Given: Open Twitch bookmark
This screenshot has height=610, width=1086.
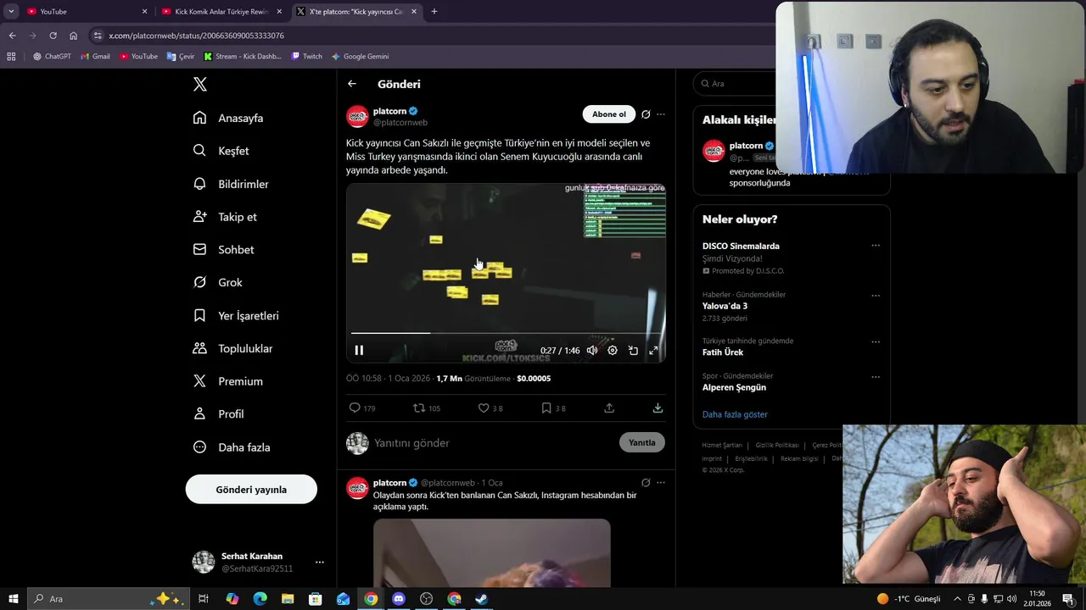Looking at the screenshot, I should [x=306, y=57].
